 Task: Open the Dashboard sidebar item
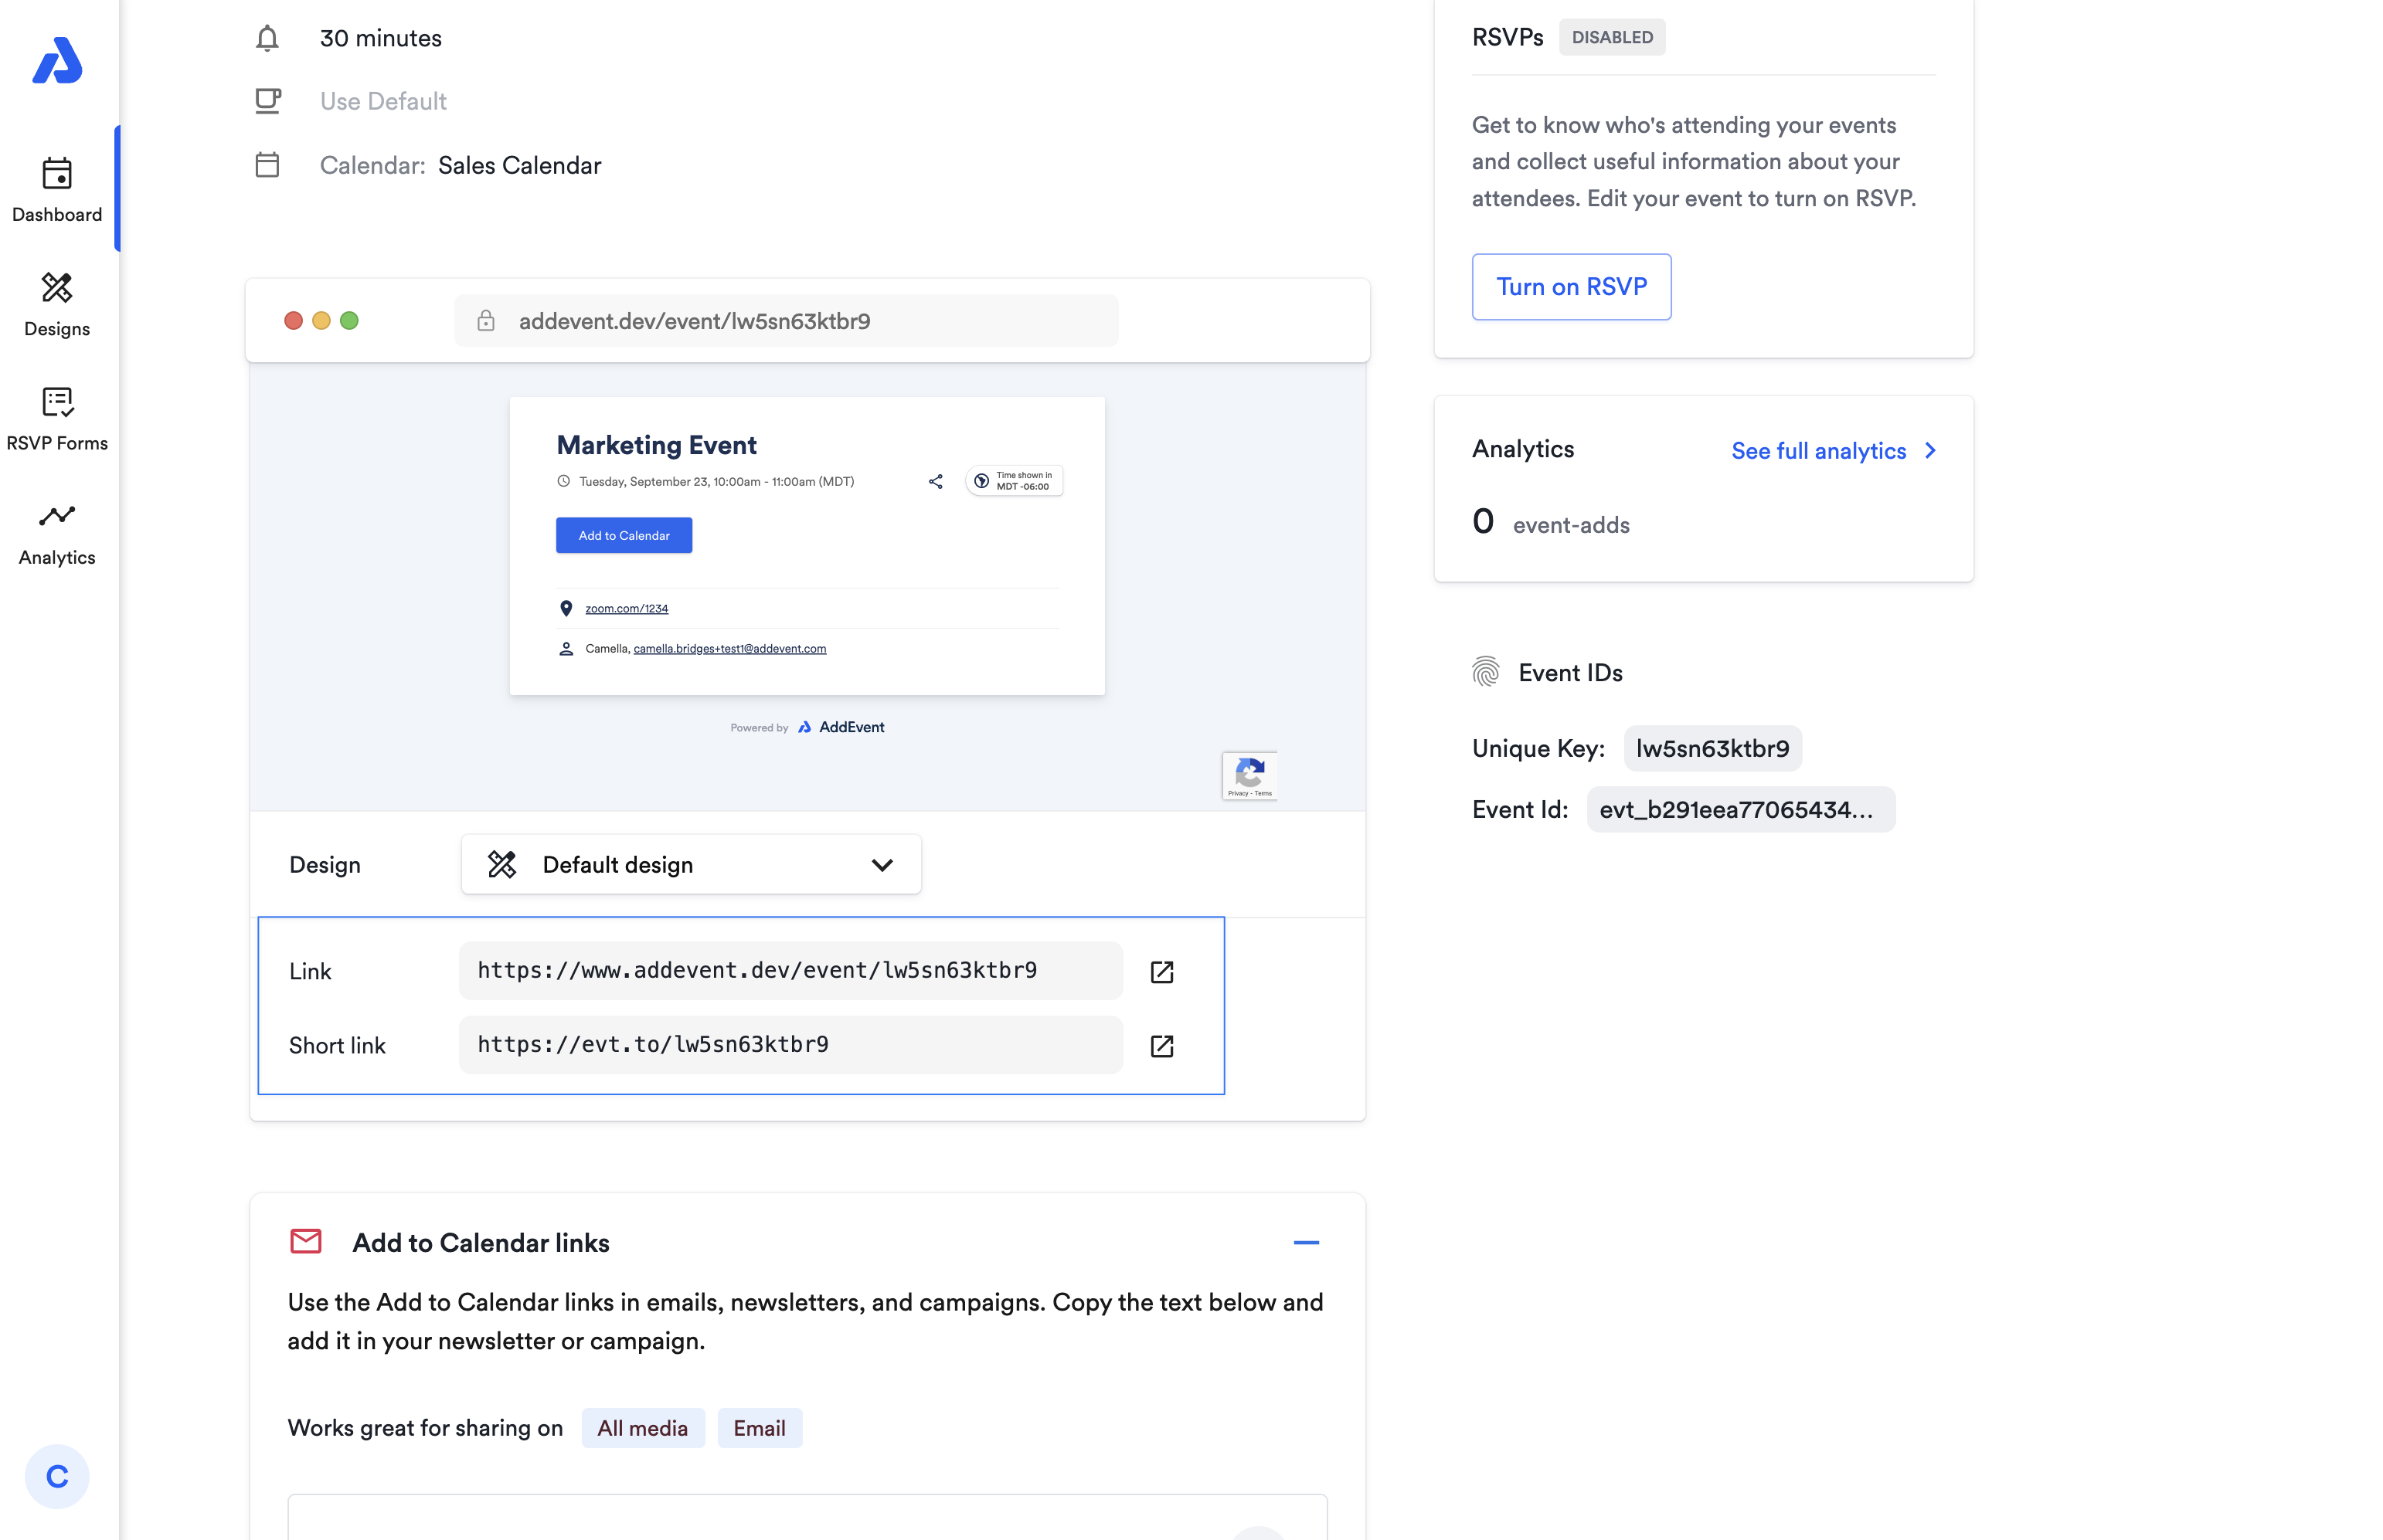point(57,189)
